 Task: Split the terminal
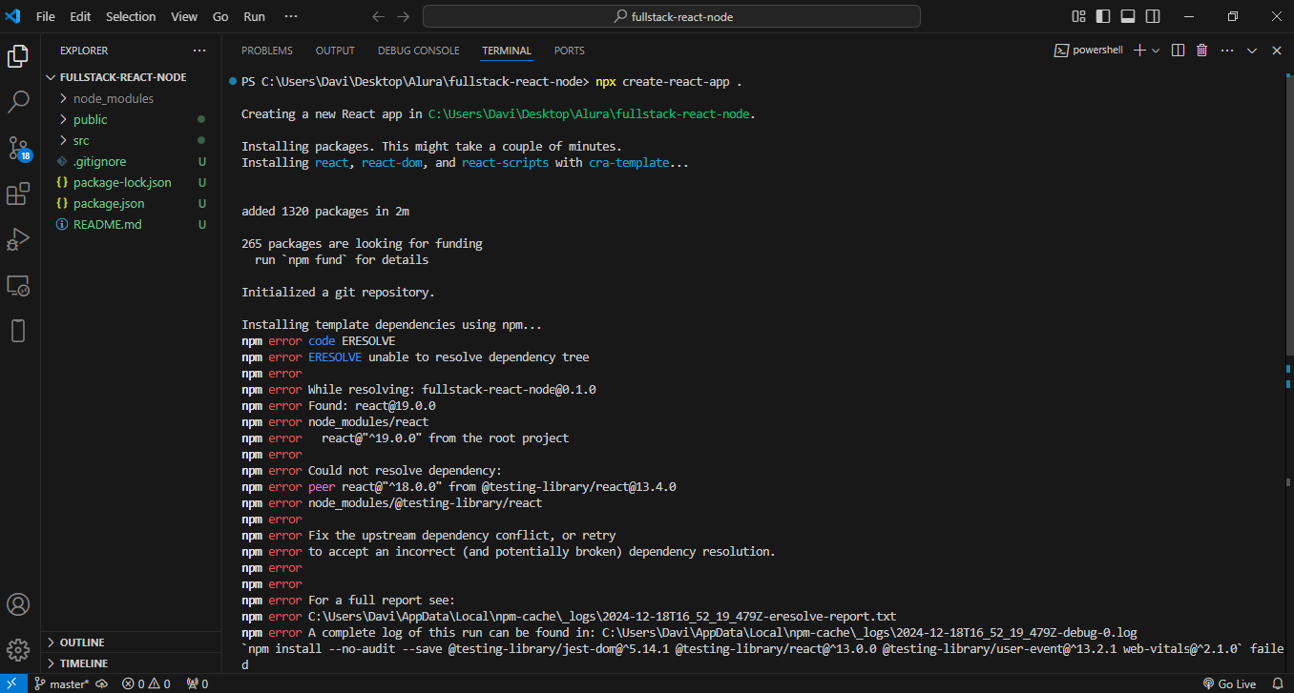(1178, 51)
